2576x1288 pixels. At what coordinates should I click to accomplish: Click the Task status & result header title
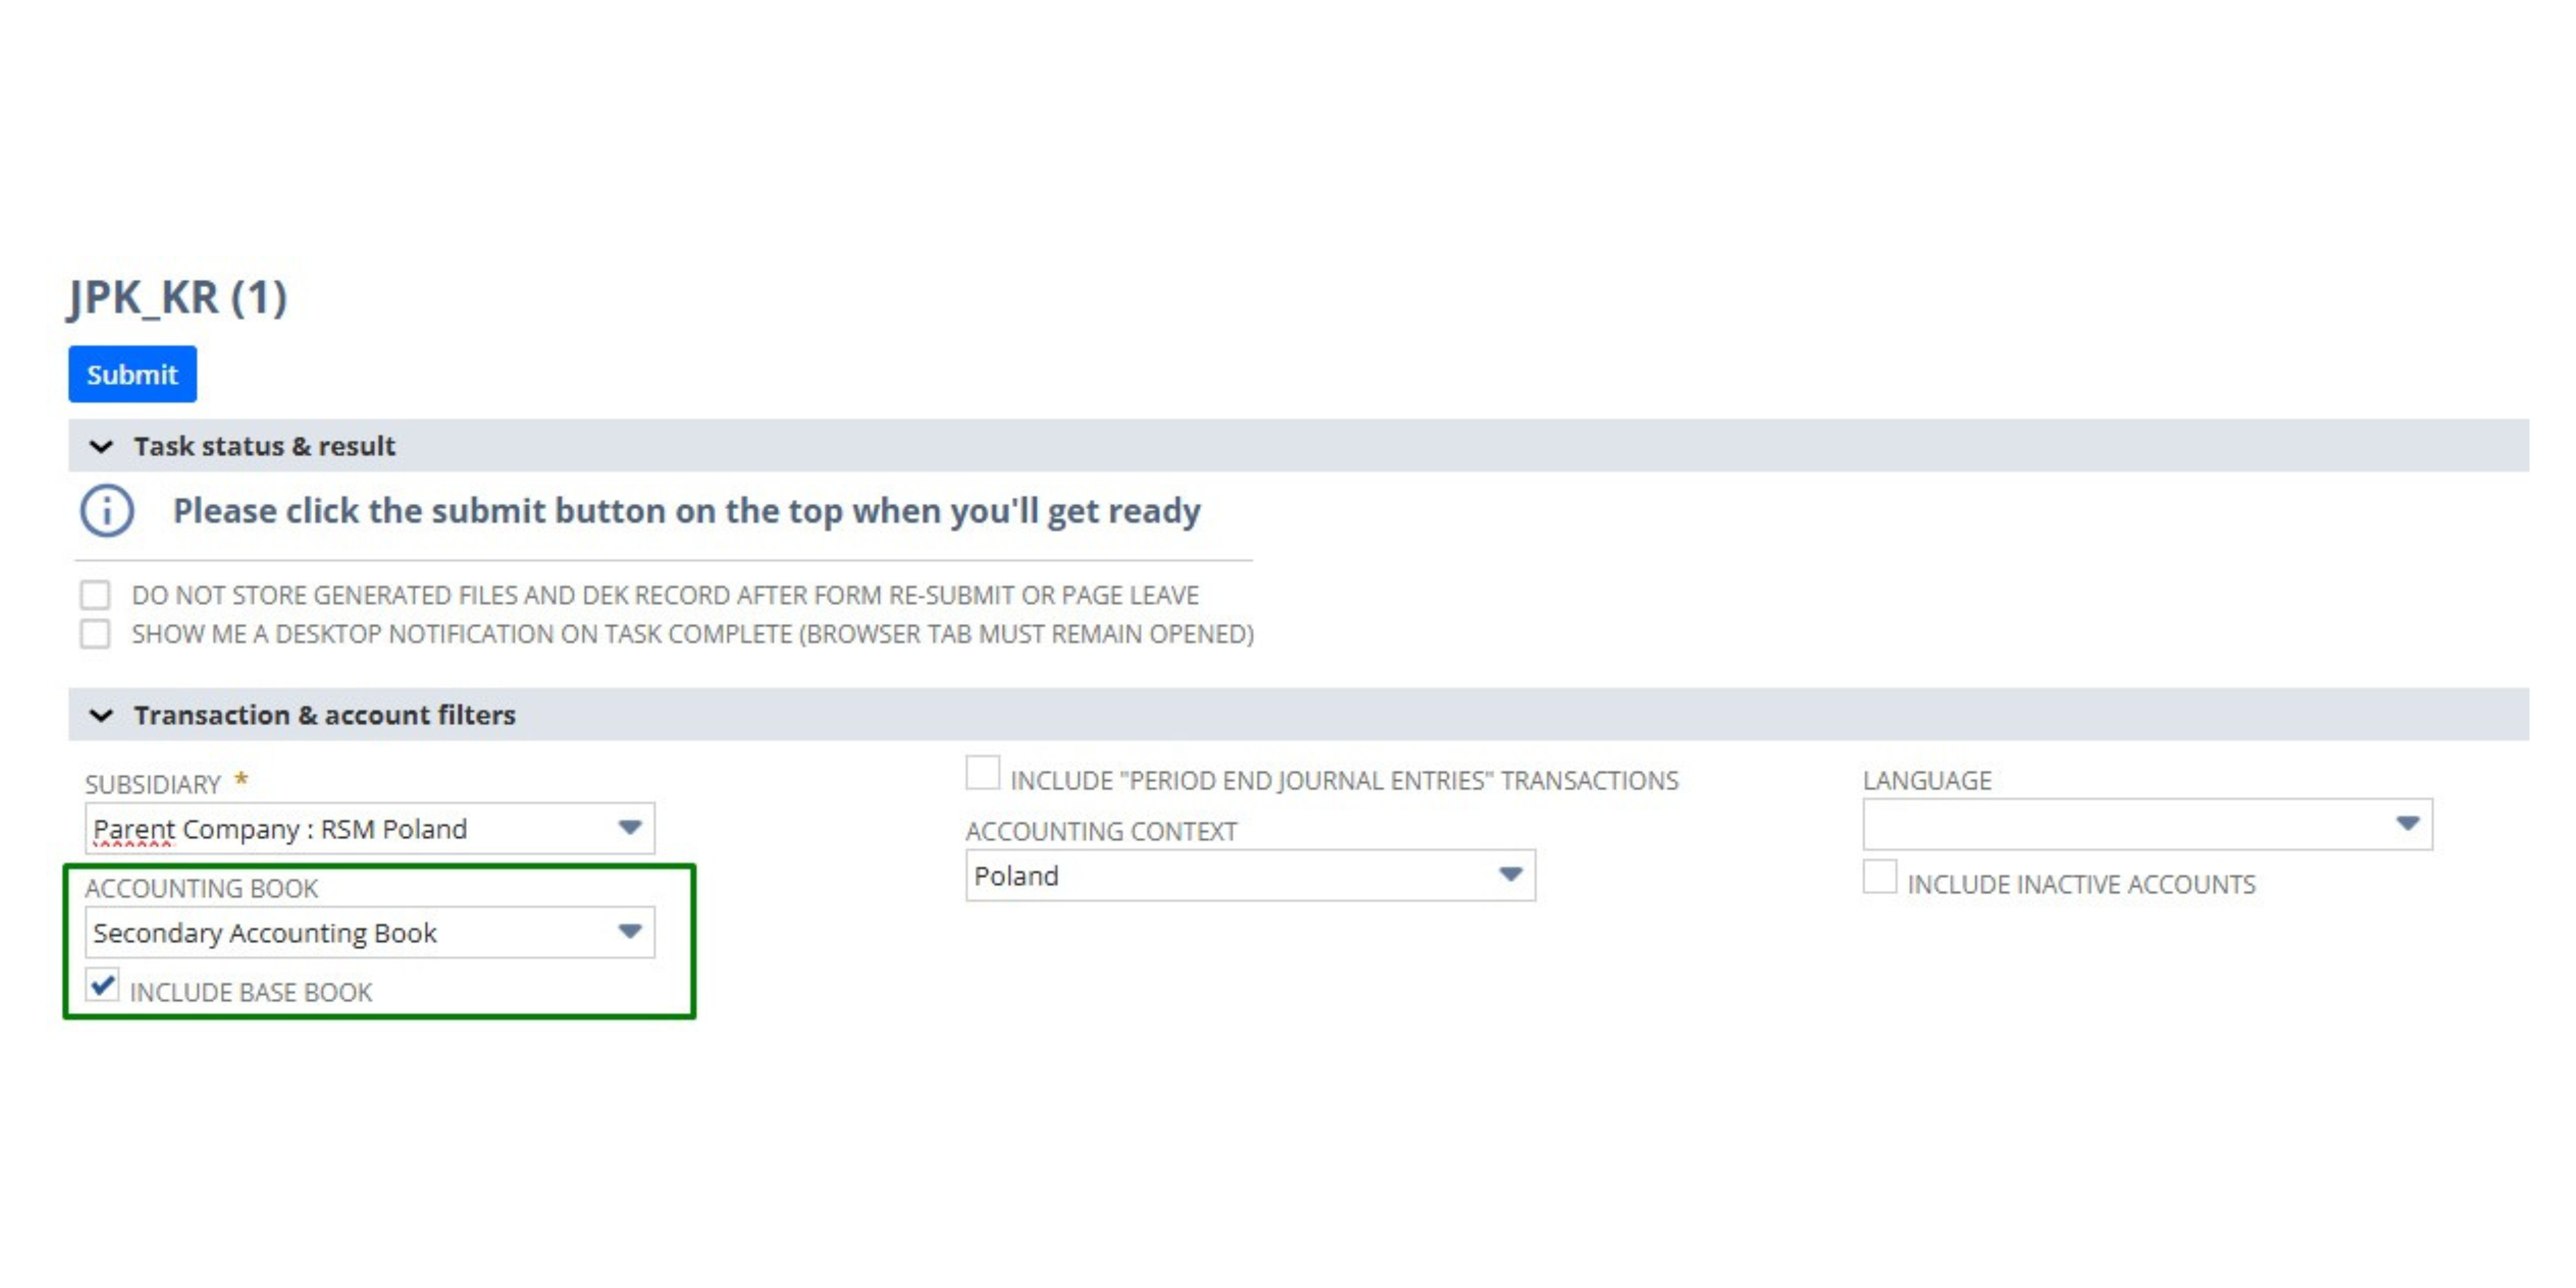(264, 446)
